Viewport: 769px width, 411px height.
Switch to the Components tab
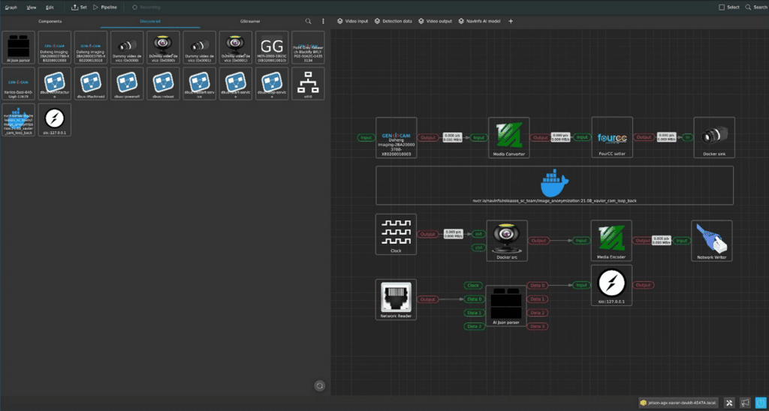tap(50, 22)
